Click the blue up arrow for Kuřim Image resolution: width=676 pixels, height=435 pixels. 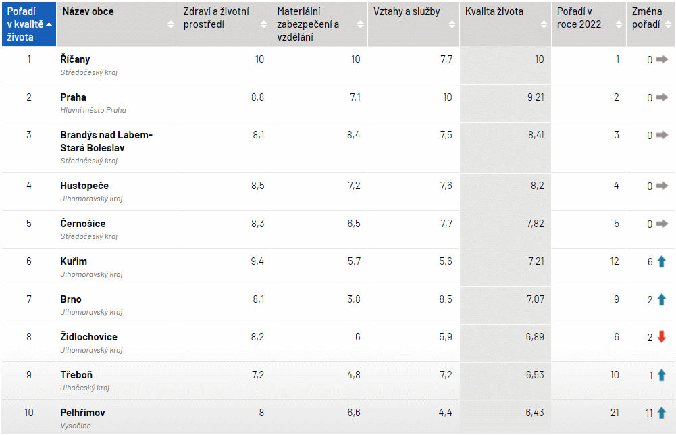click(x=662, y=261)
